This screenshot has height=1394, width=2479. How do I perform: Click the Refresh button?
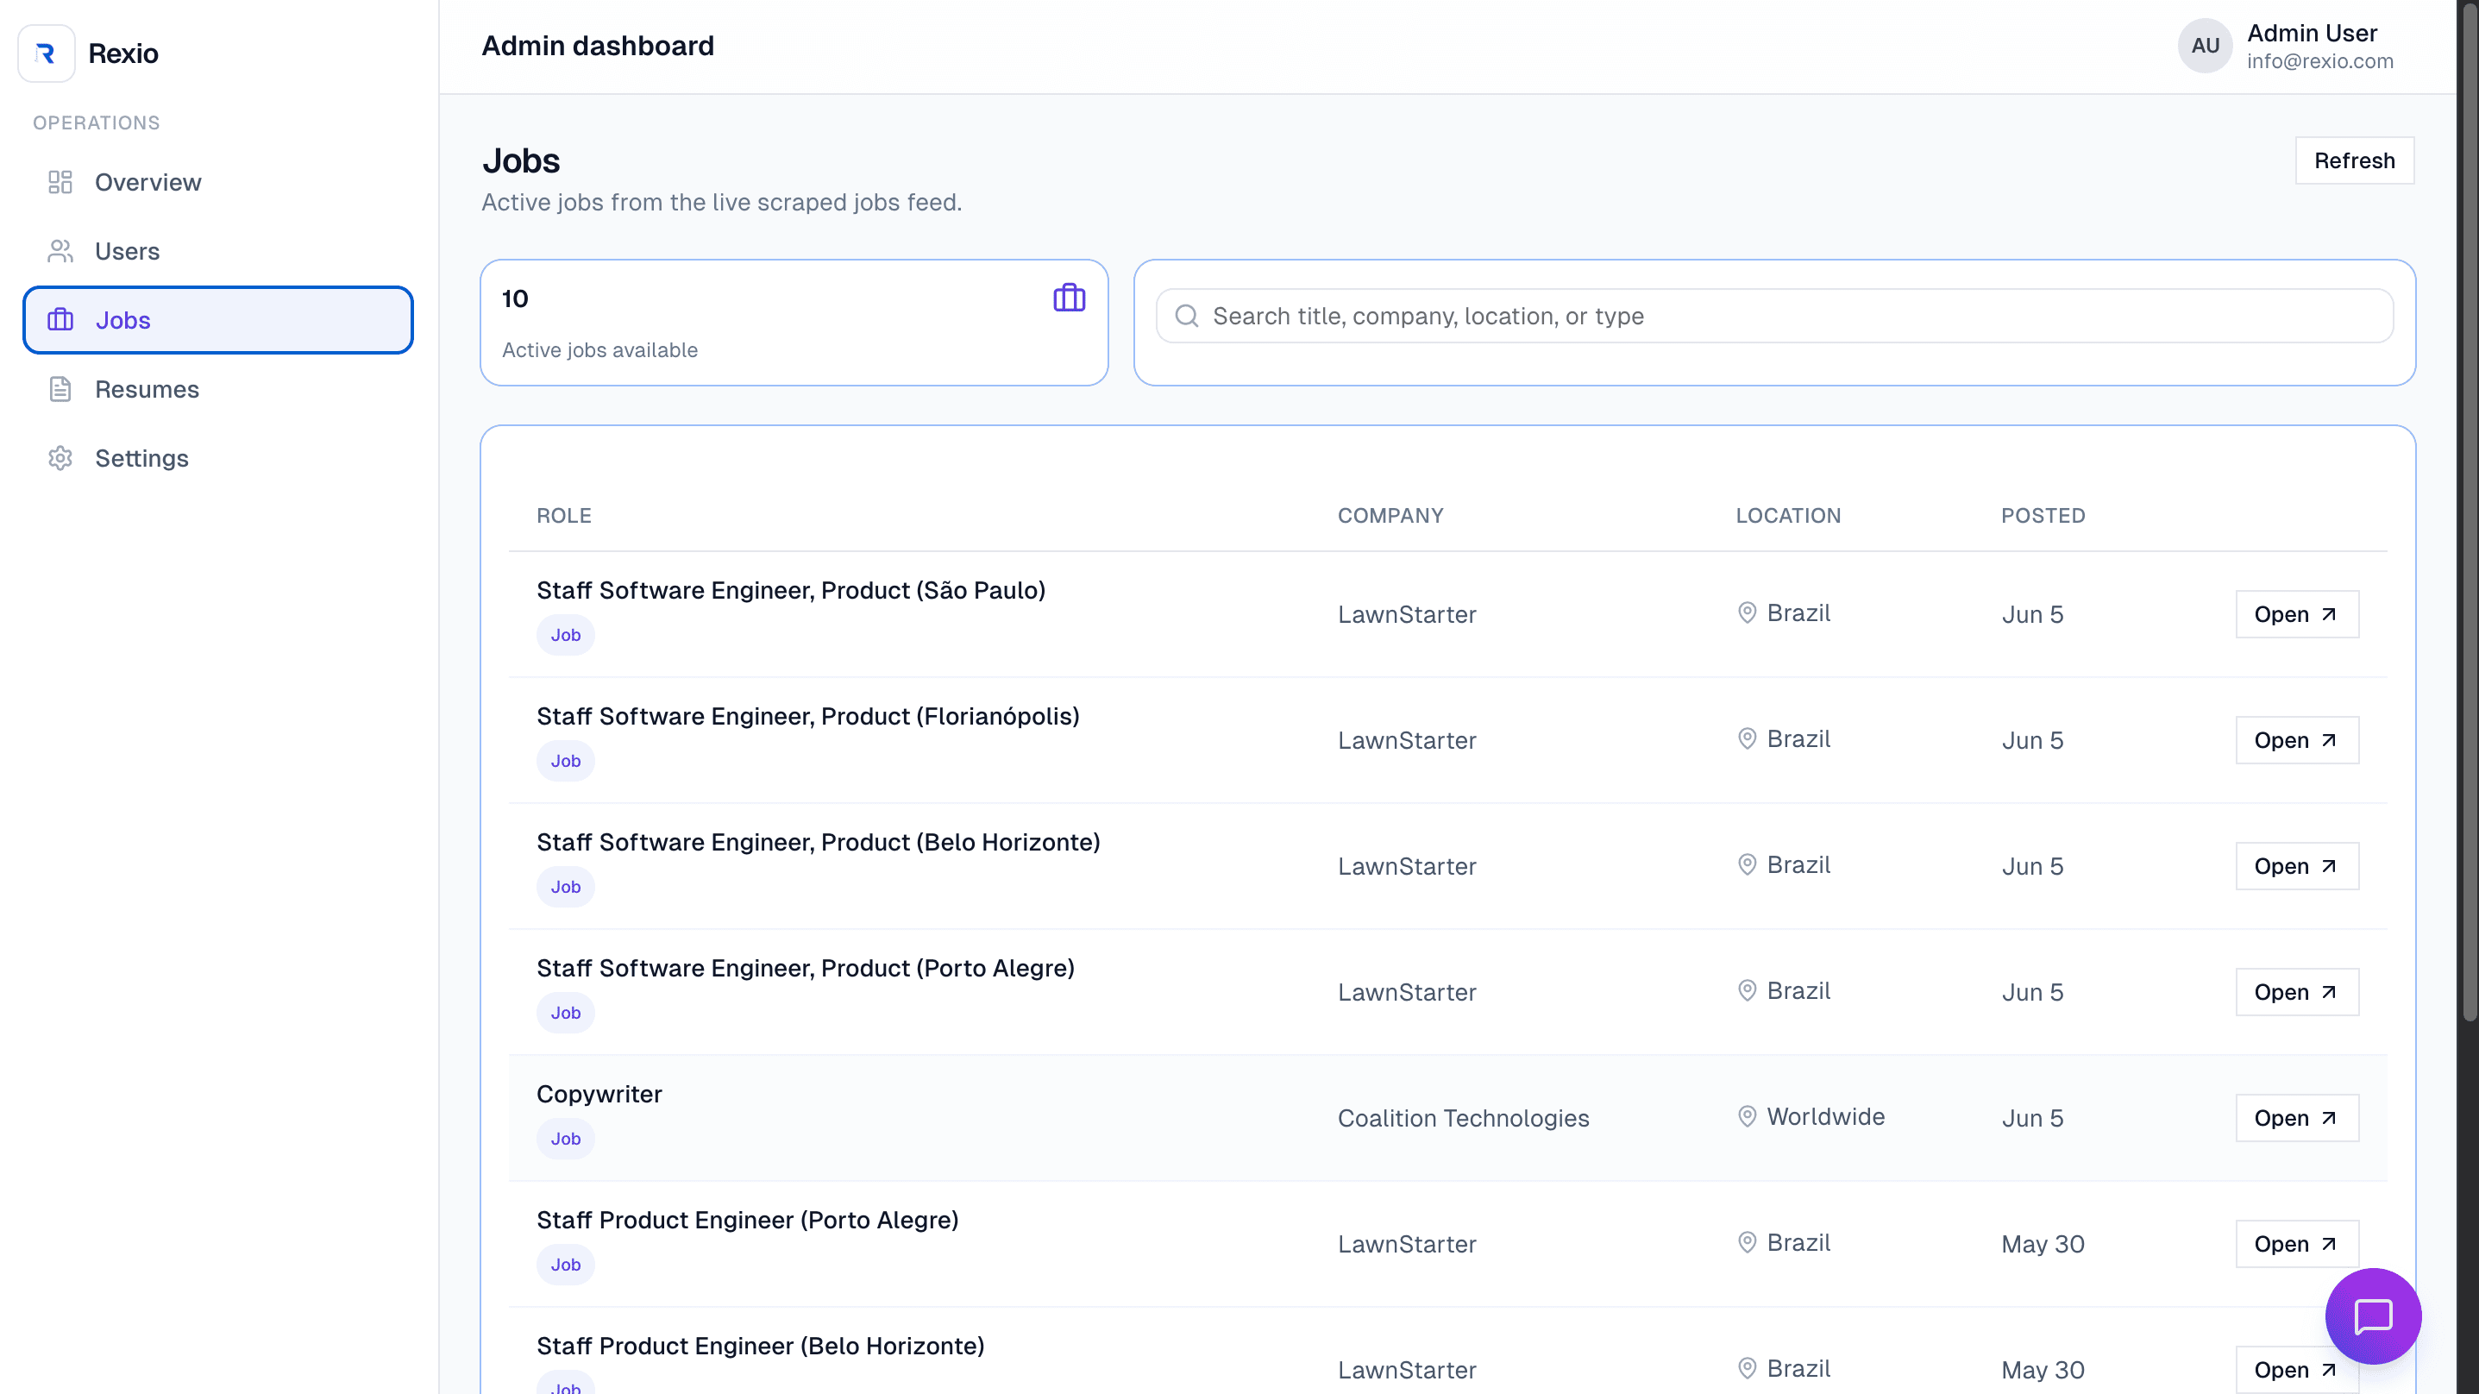tap(2354, 160)
